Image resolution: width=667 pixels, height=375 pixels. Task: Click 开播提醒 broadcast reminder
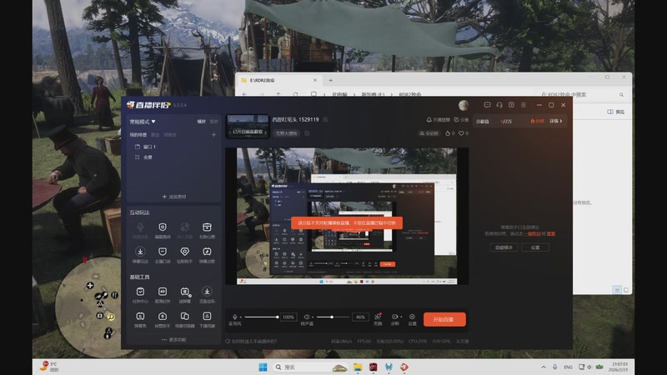[x=439, y=120]
